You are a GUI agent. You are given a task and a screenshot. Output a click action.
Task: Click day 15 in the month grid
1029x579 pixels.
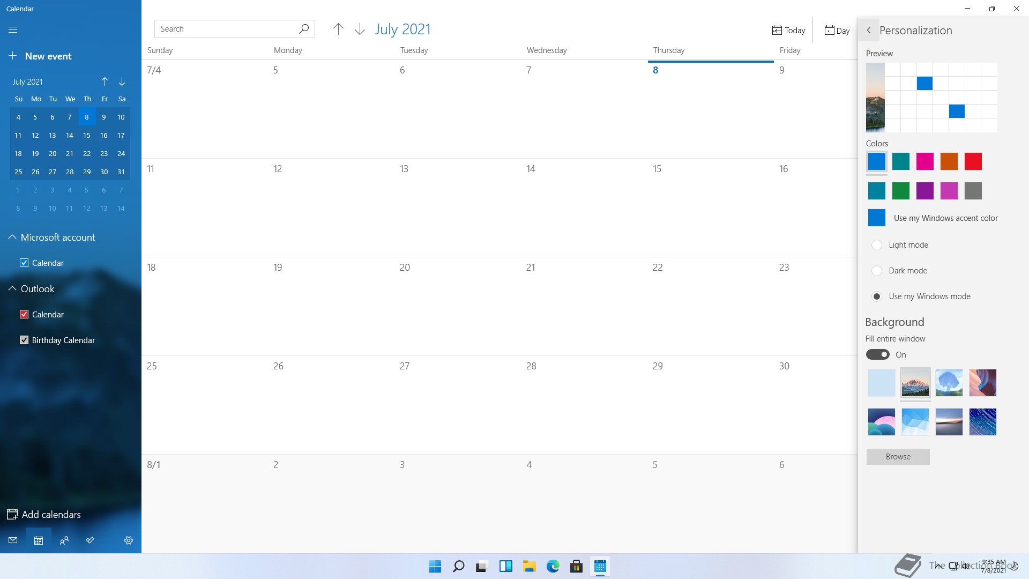(711, 208)
